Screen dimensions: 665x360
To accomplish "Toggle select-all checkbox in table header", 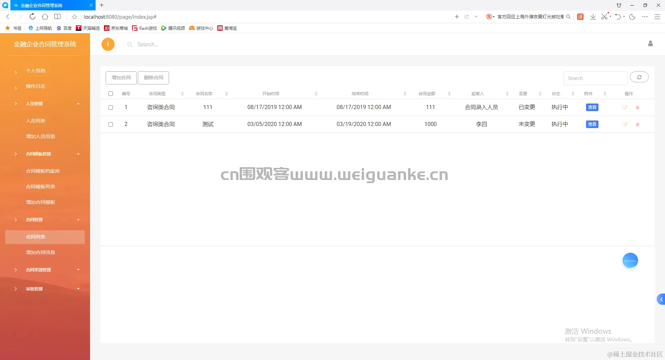I will 111,94.
